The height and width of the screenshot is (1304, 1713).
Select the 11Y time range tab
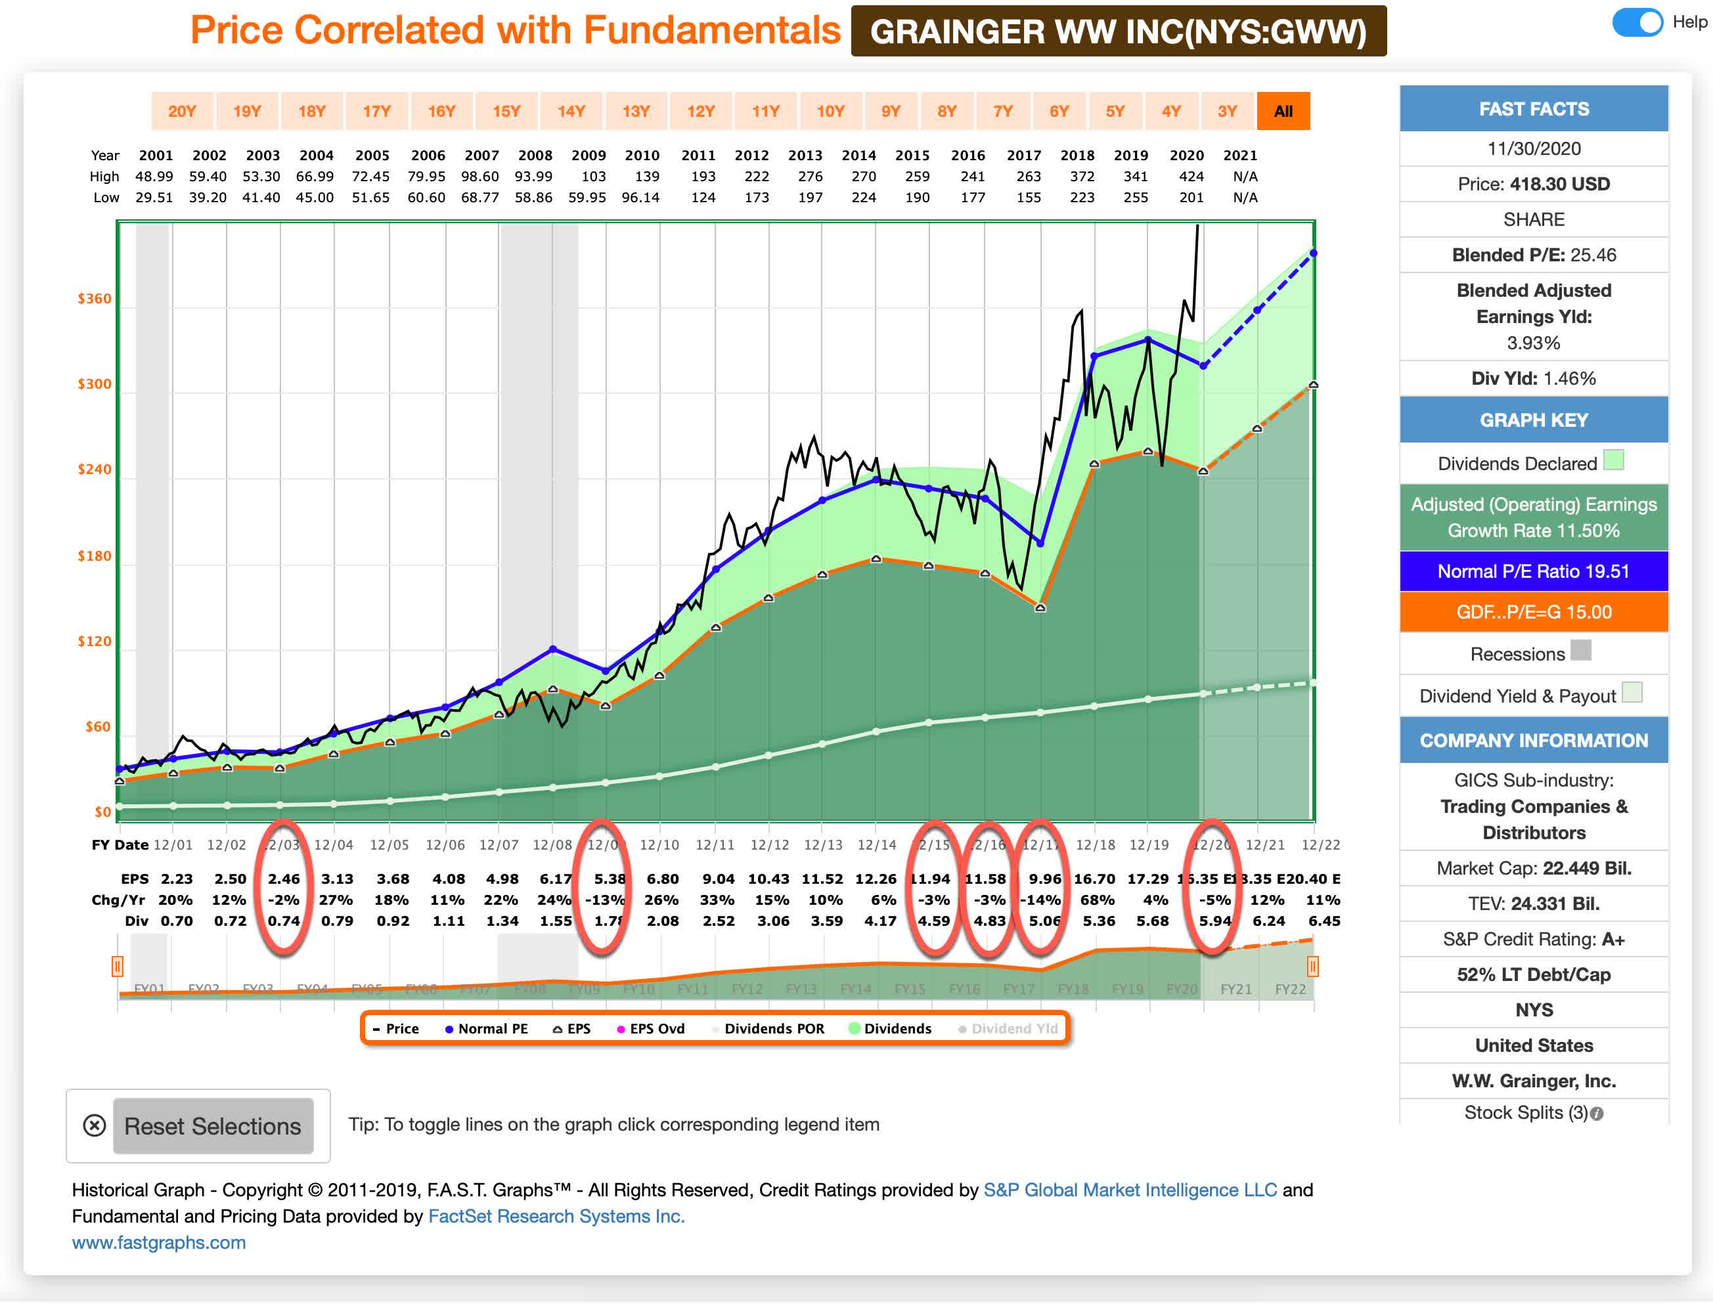766,111
